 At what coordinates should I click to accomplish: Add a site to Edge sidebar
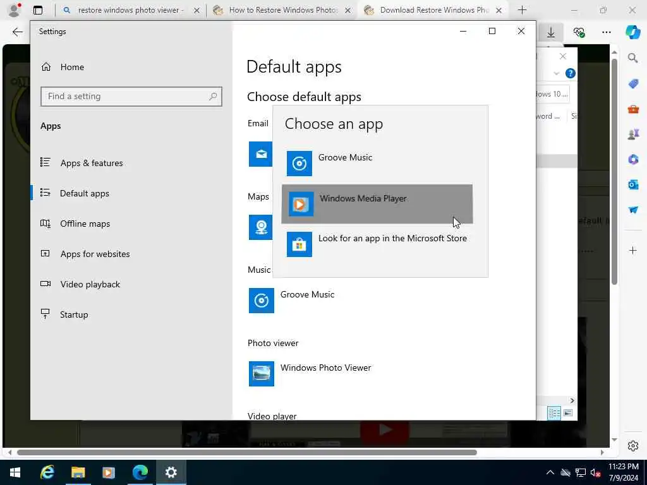point(633,250)
